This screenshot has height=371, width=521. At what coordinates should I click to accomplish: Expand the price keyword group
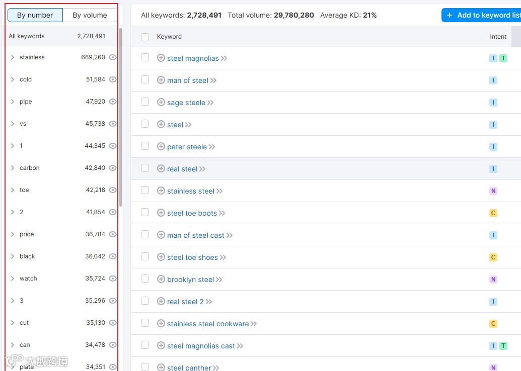[x=13, y=234]
